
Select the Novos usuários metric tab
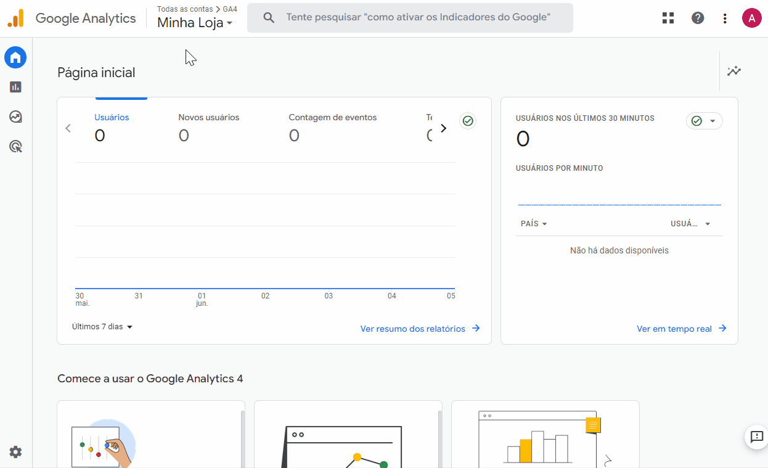[208, 127]
